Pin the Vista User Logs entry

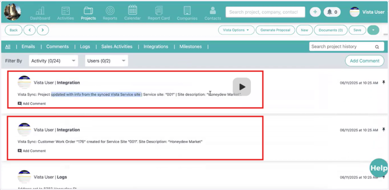pyautogui.click(x=384, y=177)
